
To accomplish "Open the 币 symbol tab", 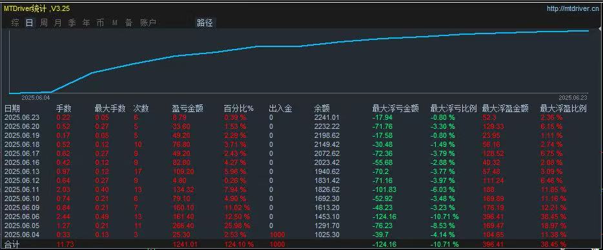I will coord(100,23).
